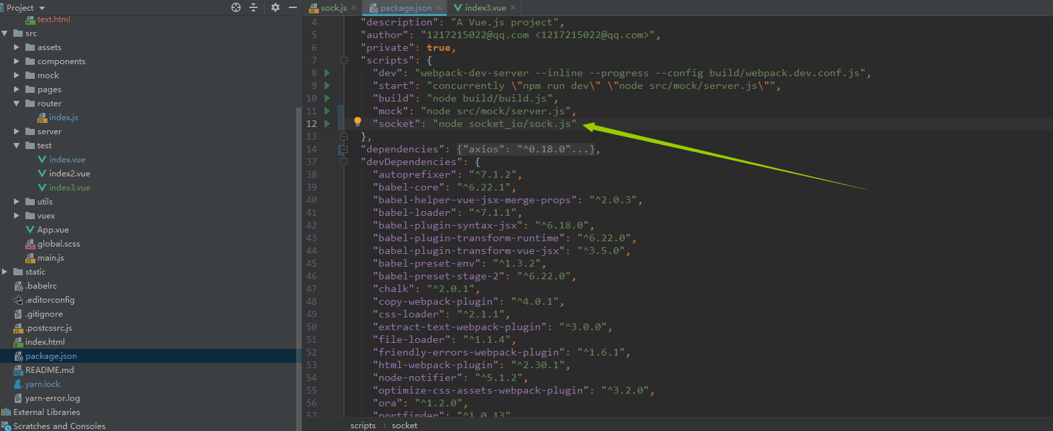Close the sock.js tab
This screenshot has width=1053, height=431.
tap(354, 8)
